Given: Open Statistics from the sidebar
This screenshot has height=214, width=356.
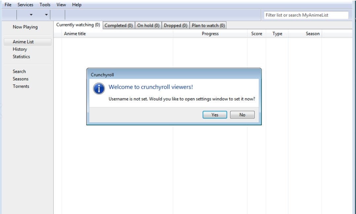Looking at the screenshot, I should click(x=21, y=57).
